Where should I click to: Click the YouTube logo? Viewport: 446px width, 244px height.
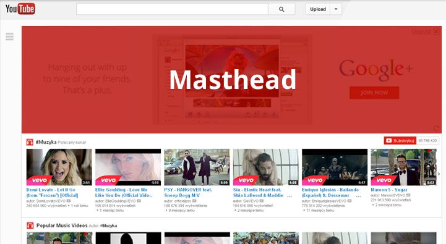tap(20, 9)
